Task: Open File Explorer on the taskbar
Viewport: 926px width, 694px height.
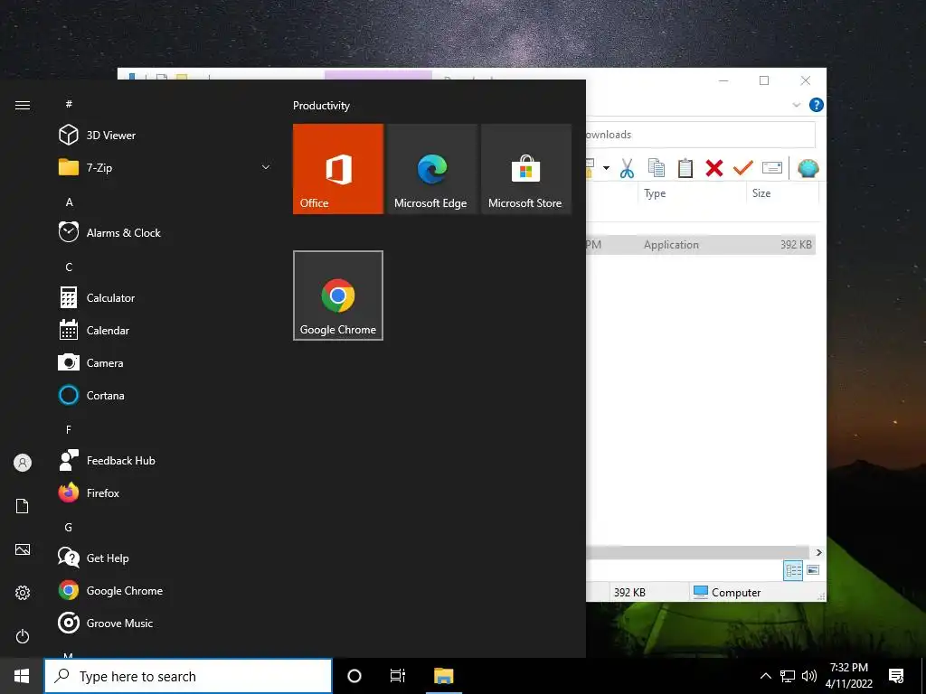Action: [x=443, y=676]
